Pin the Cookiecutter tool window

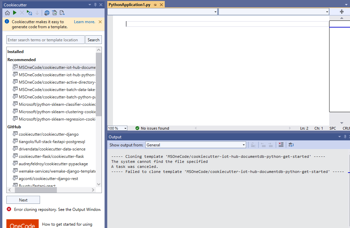pyautogui.click(x=96, y=4)
